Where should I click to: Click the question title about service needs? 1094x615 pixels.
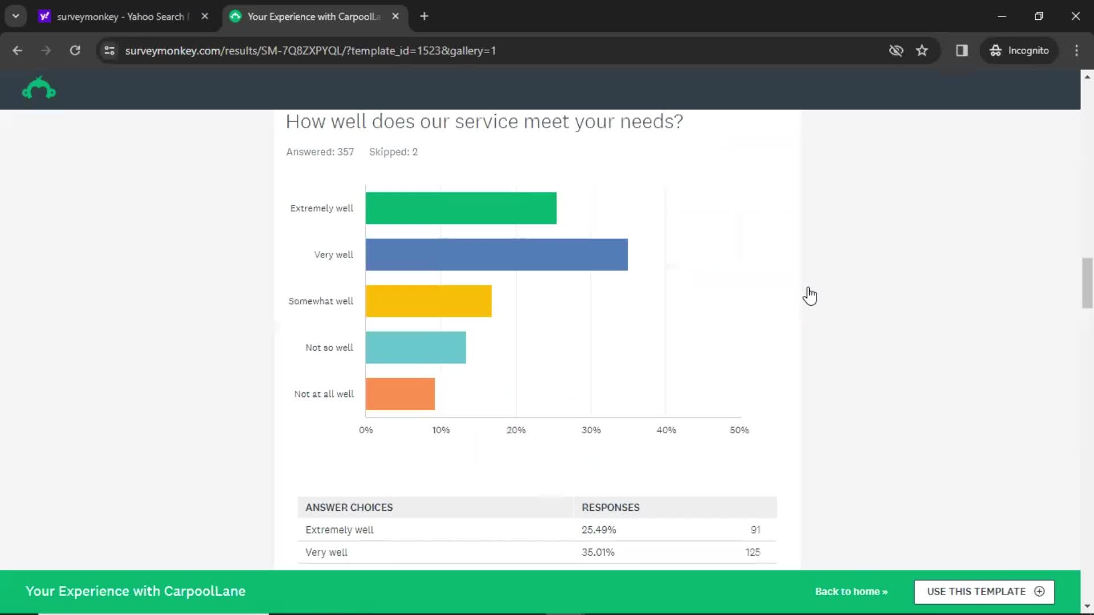484,121
